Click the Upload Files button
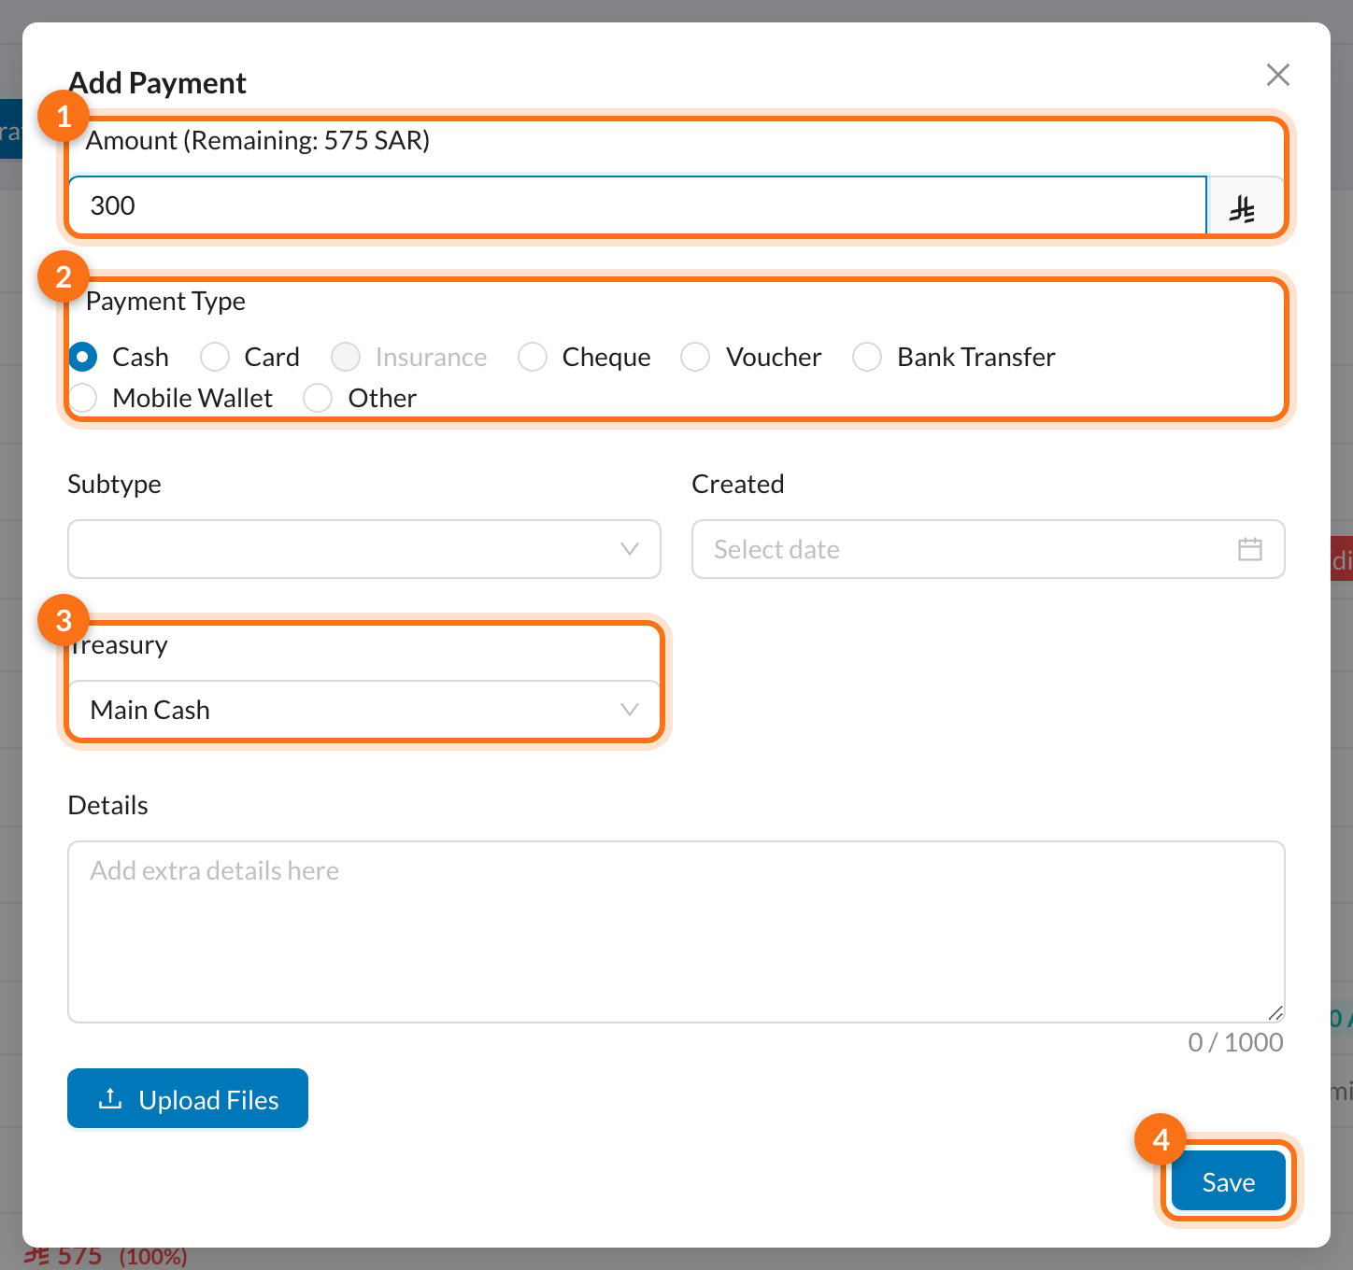 [x=188, y=1098]
